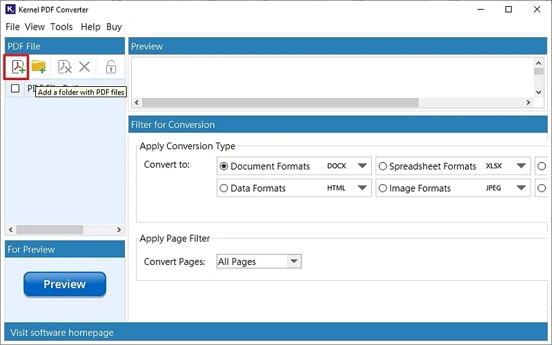Expand the Convert Pages All Pages combo box

259,262
